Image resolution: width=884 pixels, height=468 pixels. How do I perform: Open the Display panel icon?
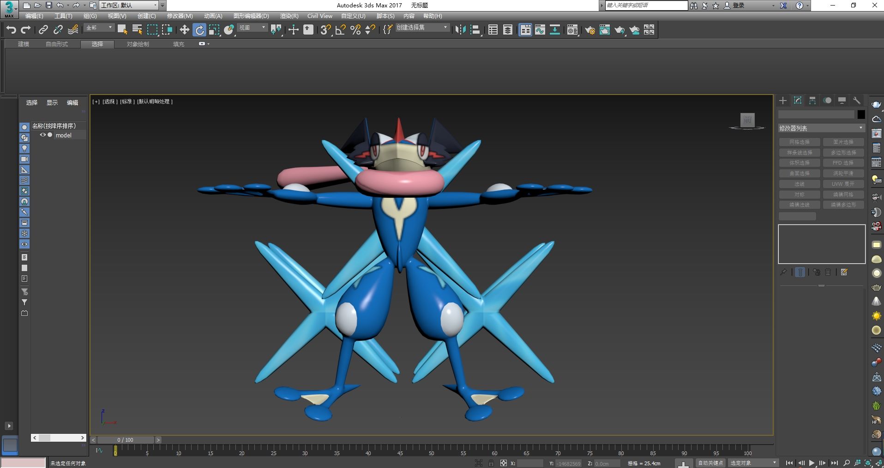842,101
